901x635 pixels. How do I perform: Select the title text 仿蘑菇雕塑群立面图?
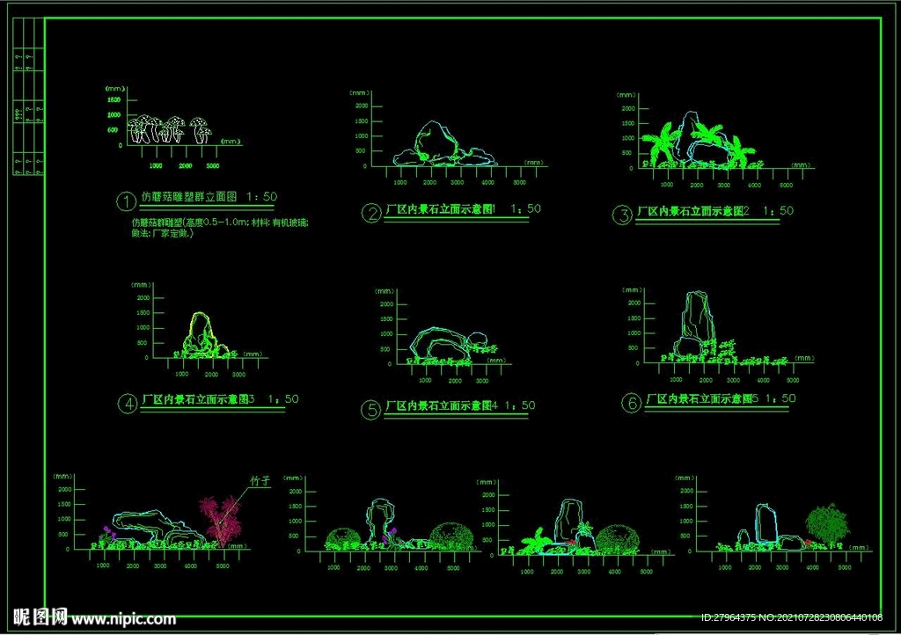189,197
